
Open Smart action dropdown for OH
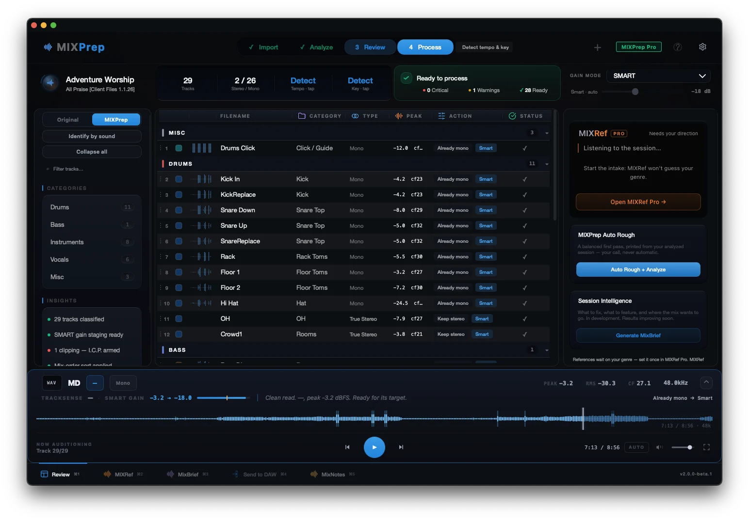click(482, 319)
